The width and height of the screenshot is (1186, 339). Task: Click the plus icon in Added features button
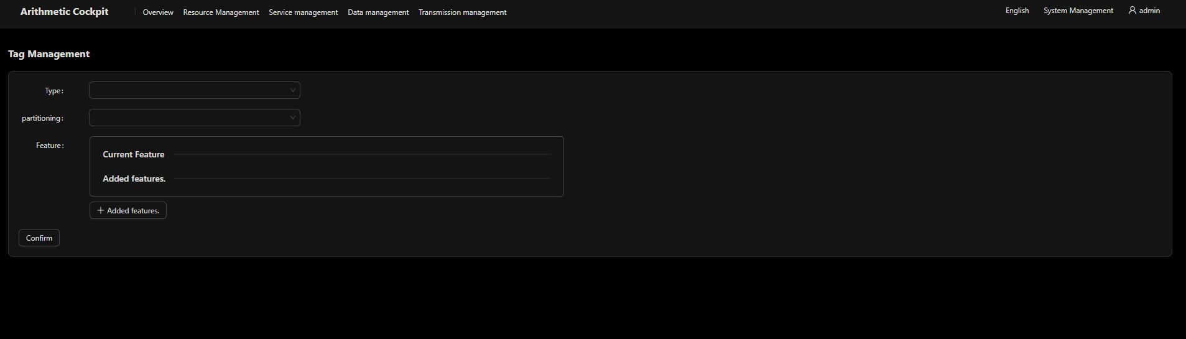click(x=101, y=210)
